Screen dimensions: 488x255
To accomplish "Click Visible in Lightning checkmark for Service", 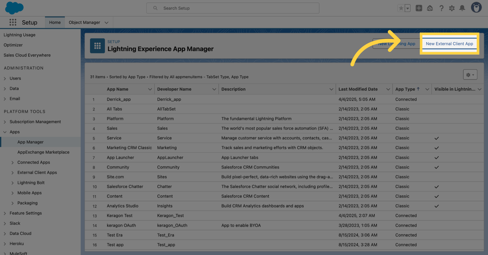I will click(x=436, y=138).
